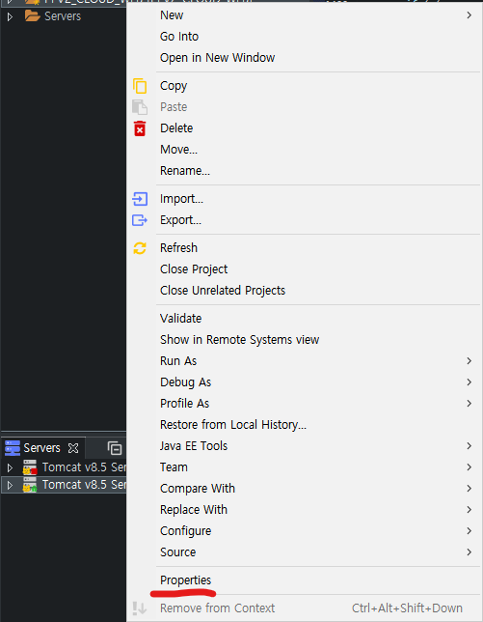Image resolution: width=483 pixels, height=622 pixels.
Task: Select Open in New Window
Action: click(x=217, y=58)
